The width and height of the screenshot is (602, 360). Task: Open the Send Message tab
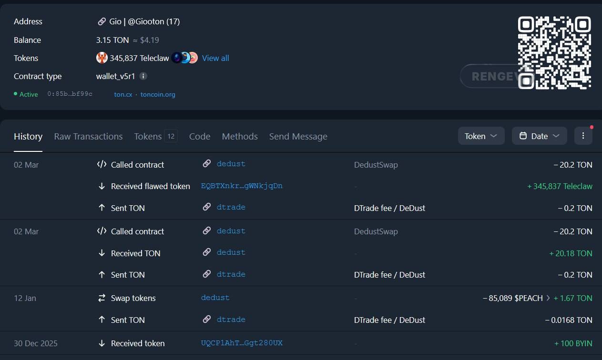(298, 136)
